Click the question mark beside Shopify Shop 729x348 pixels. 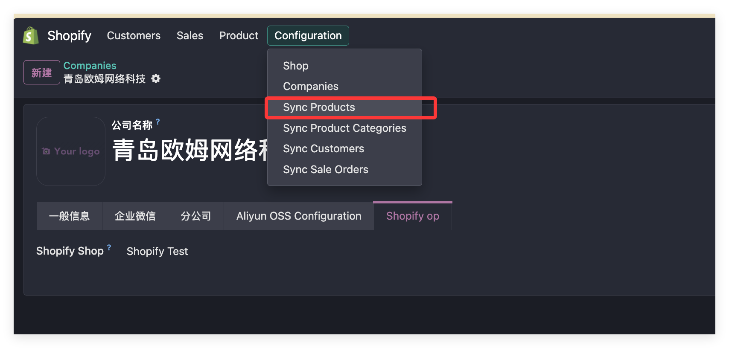point(109,246)
